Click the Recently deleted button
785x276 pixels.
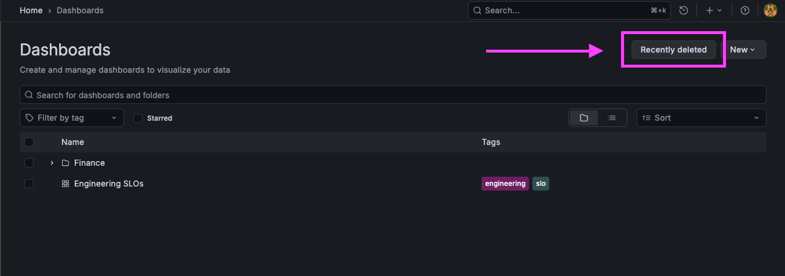click(x=673, y=50)
